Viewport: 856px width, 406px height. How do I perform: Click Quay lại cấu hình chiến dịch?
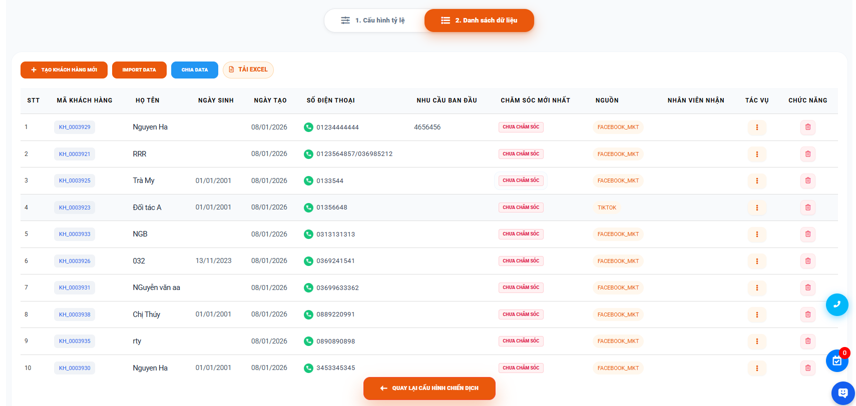click(x=429, y=388)
